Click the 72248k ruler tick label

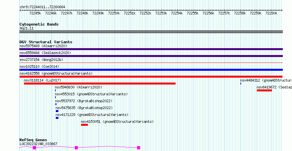82,13
